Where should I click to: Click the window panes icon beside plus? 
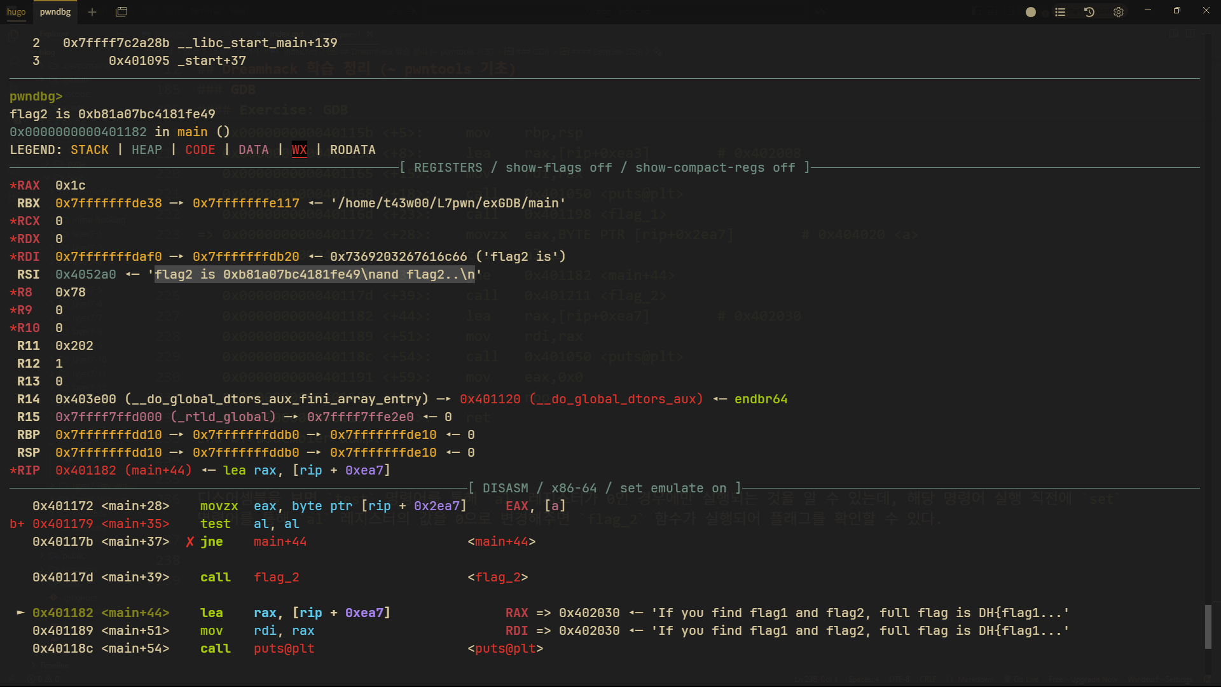click(x=121, y=11)
